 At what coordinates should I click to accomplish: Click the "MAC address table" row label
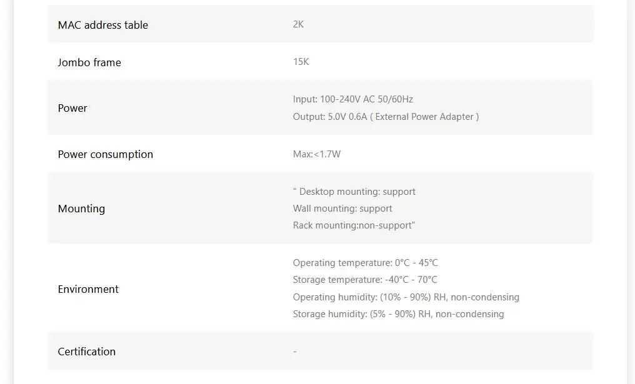coord(102,25)
